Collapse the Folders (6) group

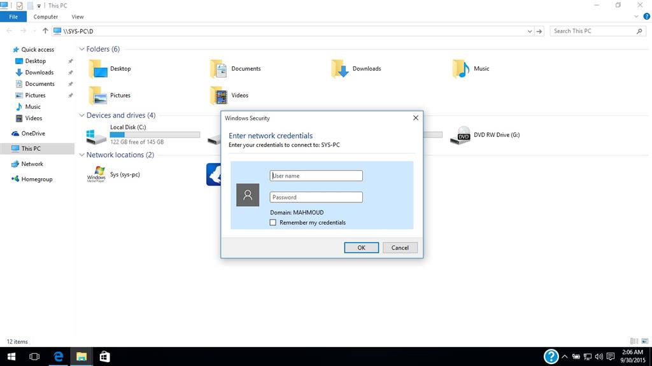(x=82, y=49)
